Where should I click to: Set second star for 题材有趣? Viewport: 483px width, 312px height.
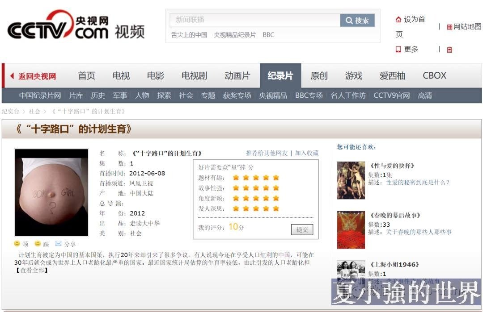(x=246, y=177)
